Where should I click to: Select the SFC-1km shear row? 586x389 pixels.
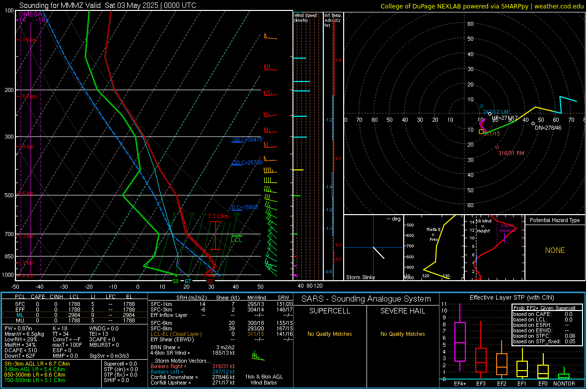(x=221, y=304)
